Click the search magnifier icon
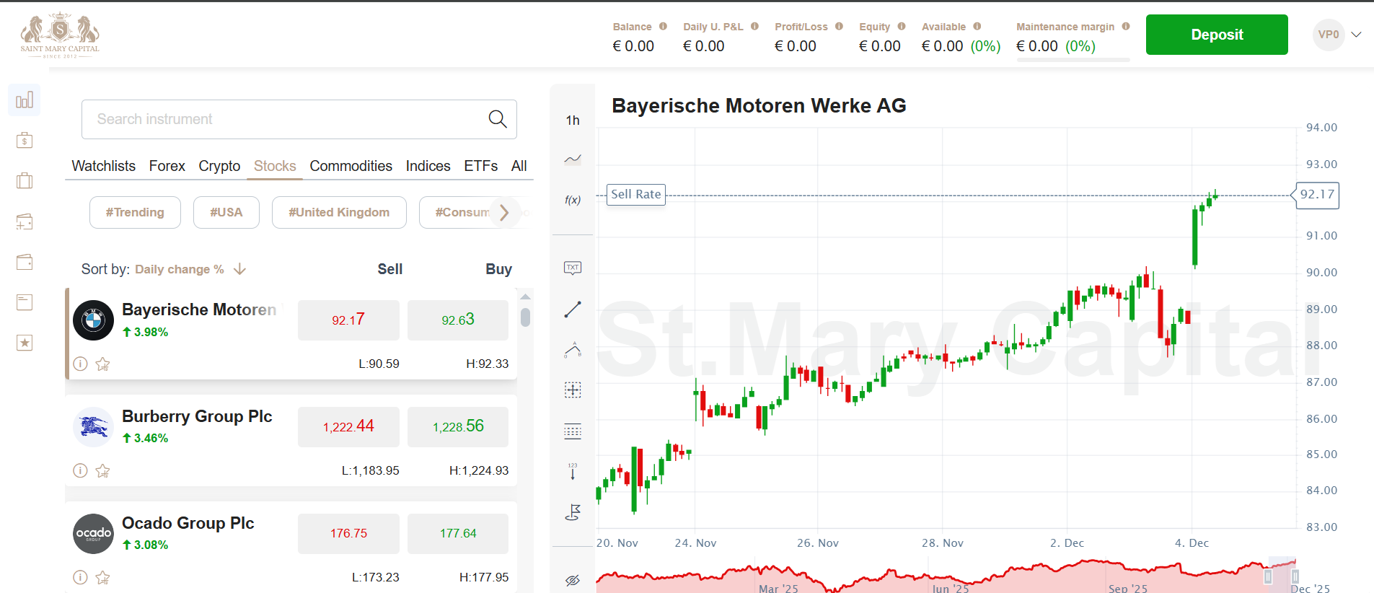Image resolution: width=1374 pixels, height=593 pixels. [x=498, y=119]
